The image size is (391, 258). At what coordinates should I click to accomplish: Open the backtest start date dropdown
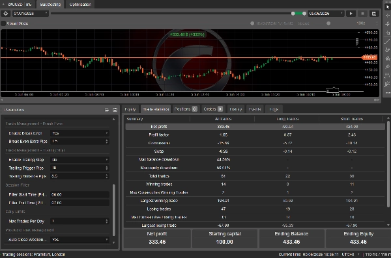click(x=30, y=14)
